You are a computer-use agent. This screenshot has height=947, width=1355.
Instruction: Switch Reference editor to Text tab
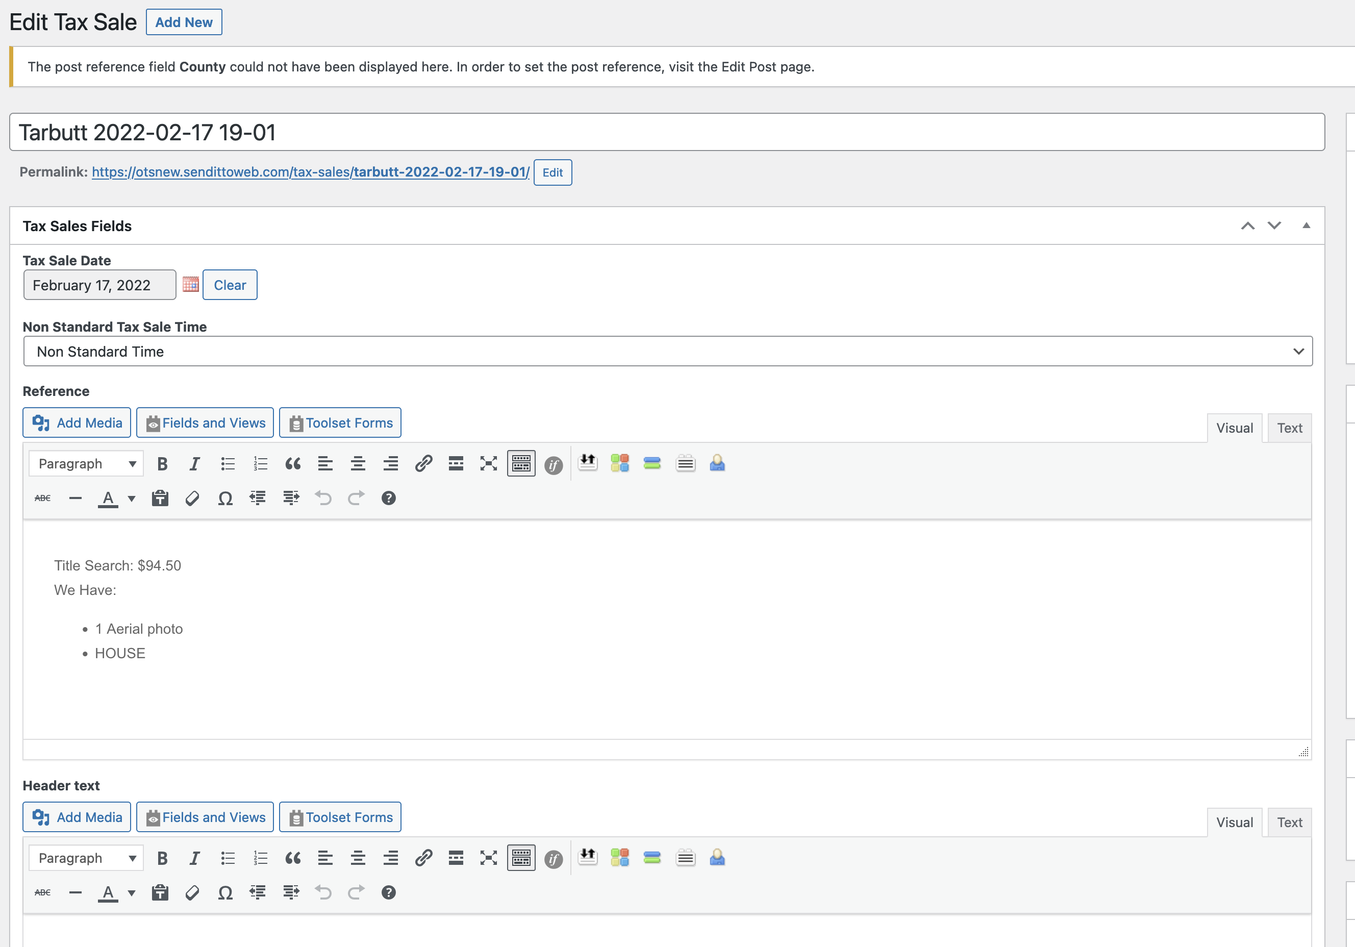click(x=1290, y=428)
